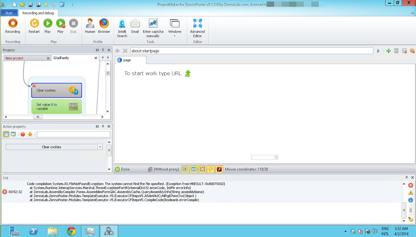Select the Recording and debug tab
This screenshot has width=416, height=237.
(38, 13)
